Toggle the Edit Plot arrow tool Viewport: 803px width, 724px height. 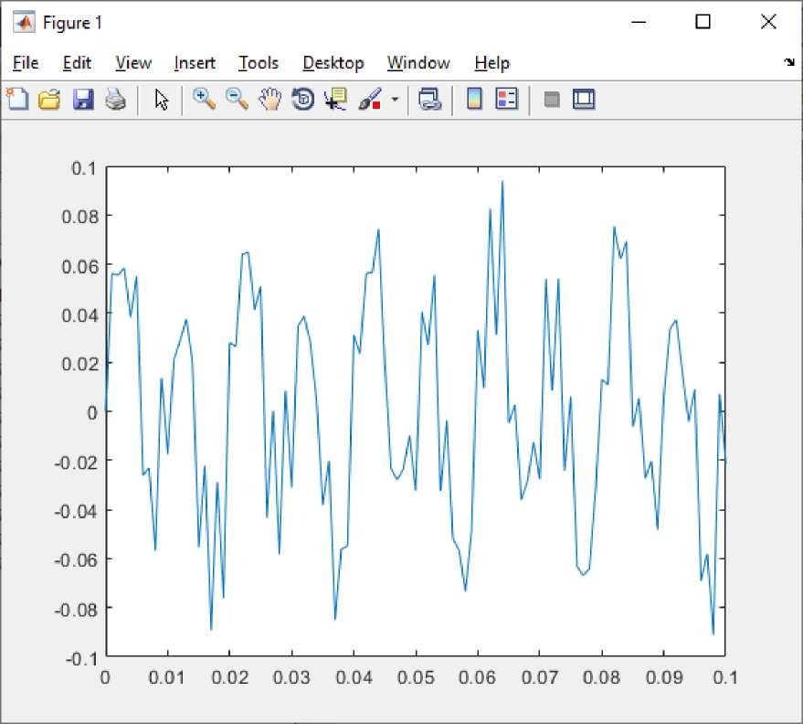pyautogui.click(x=162, y=100)
